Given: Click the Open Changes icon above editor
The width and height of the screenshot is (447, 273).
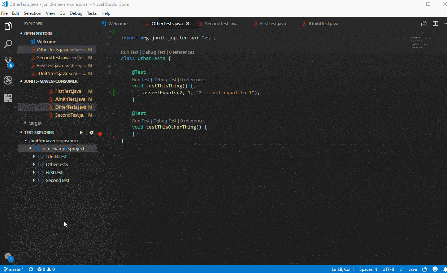Looking at the screenshot, I should (424, 24).
